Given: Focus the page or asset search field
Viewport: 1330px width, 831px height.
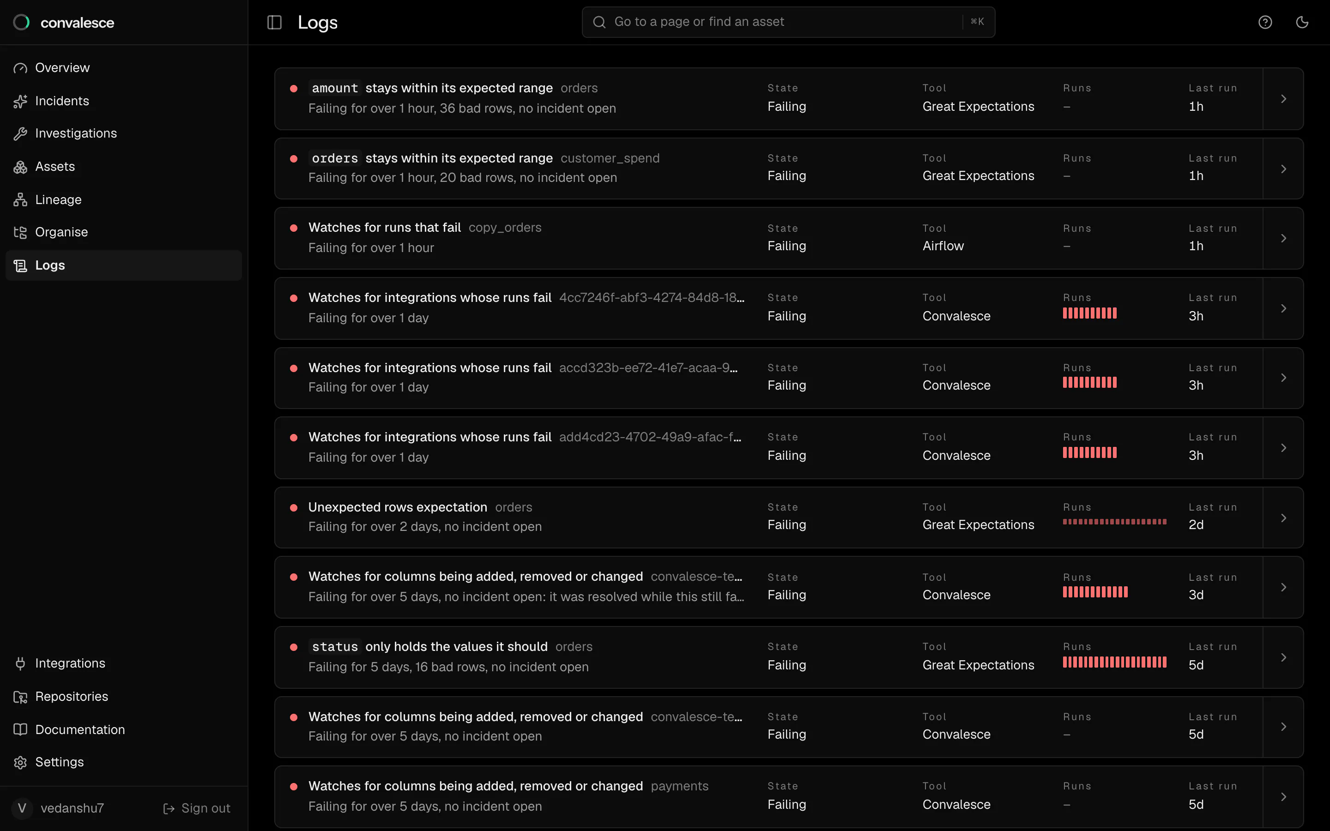Looking at the screenshot, I should [788, 22].
